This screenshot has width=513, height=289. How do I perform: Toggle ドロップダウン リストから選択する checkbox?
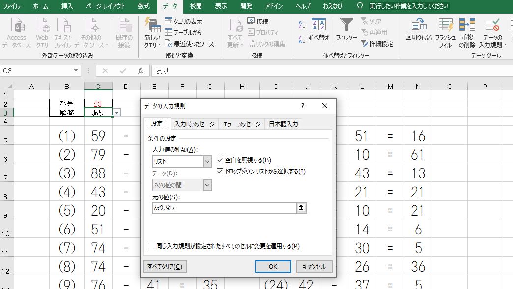coord(220,171)
